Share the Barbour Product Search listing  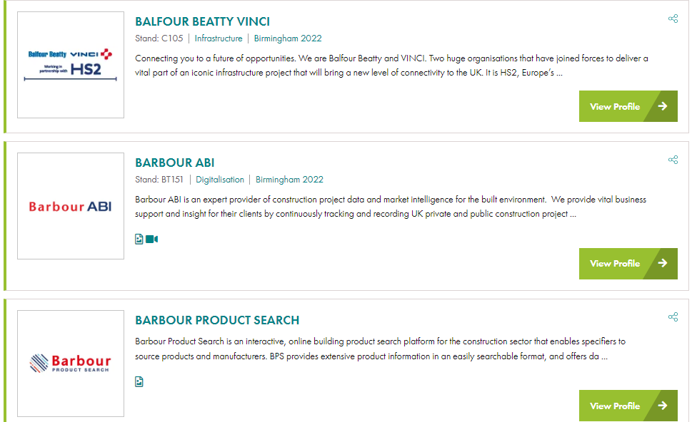coord(673,316)
